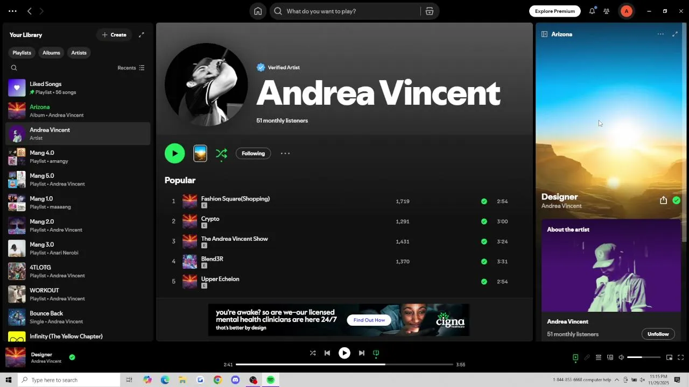Collapse the Now Playing view panel icon
The width and height of the screenshot is (689, 387).
point(544,34)
